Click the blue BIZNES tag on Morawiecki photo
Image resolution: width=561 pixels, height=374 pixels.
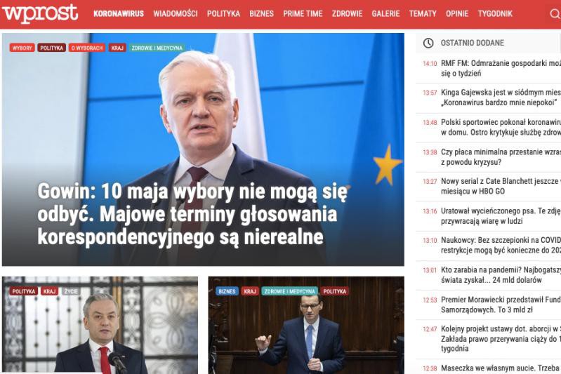(227, 291)
